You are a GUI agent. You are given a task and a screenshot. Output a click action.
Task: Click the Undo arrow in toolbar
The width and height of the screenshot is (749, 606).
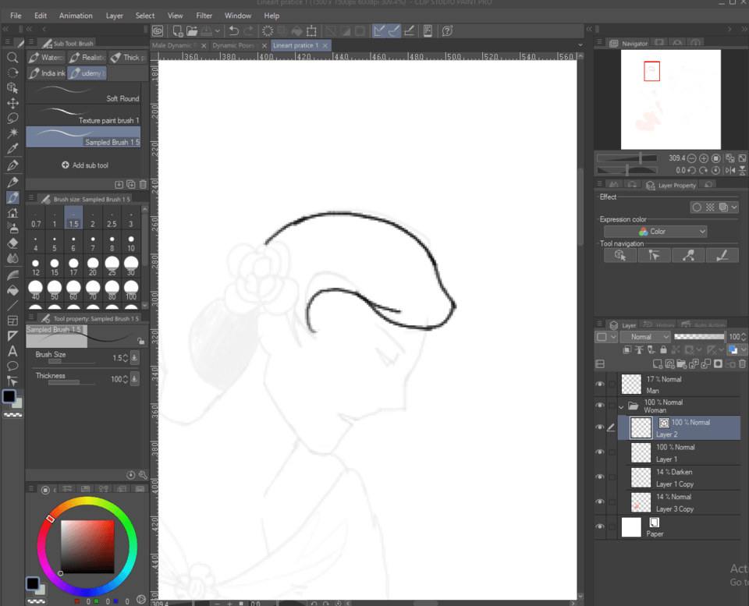coord(233,31)
